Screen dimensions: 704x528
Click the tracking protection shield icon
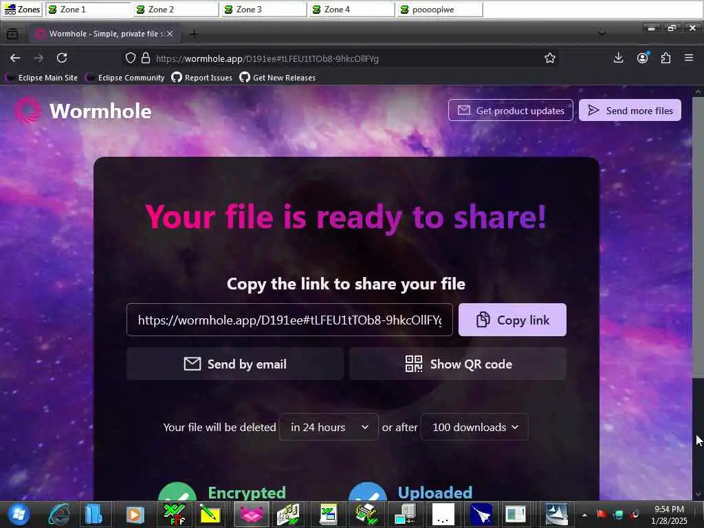(130, 58)
